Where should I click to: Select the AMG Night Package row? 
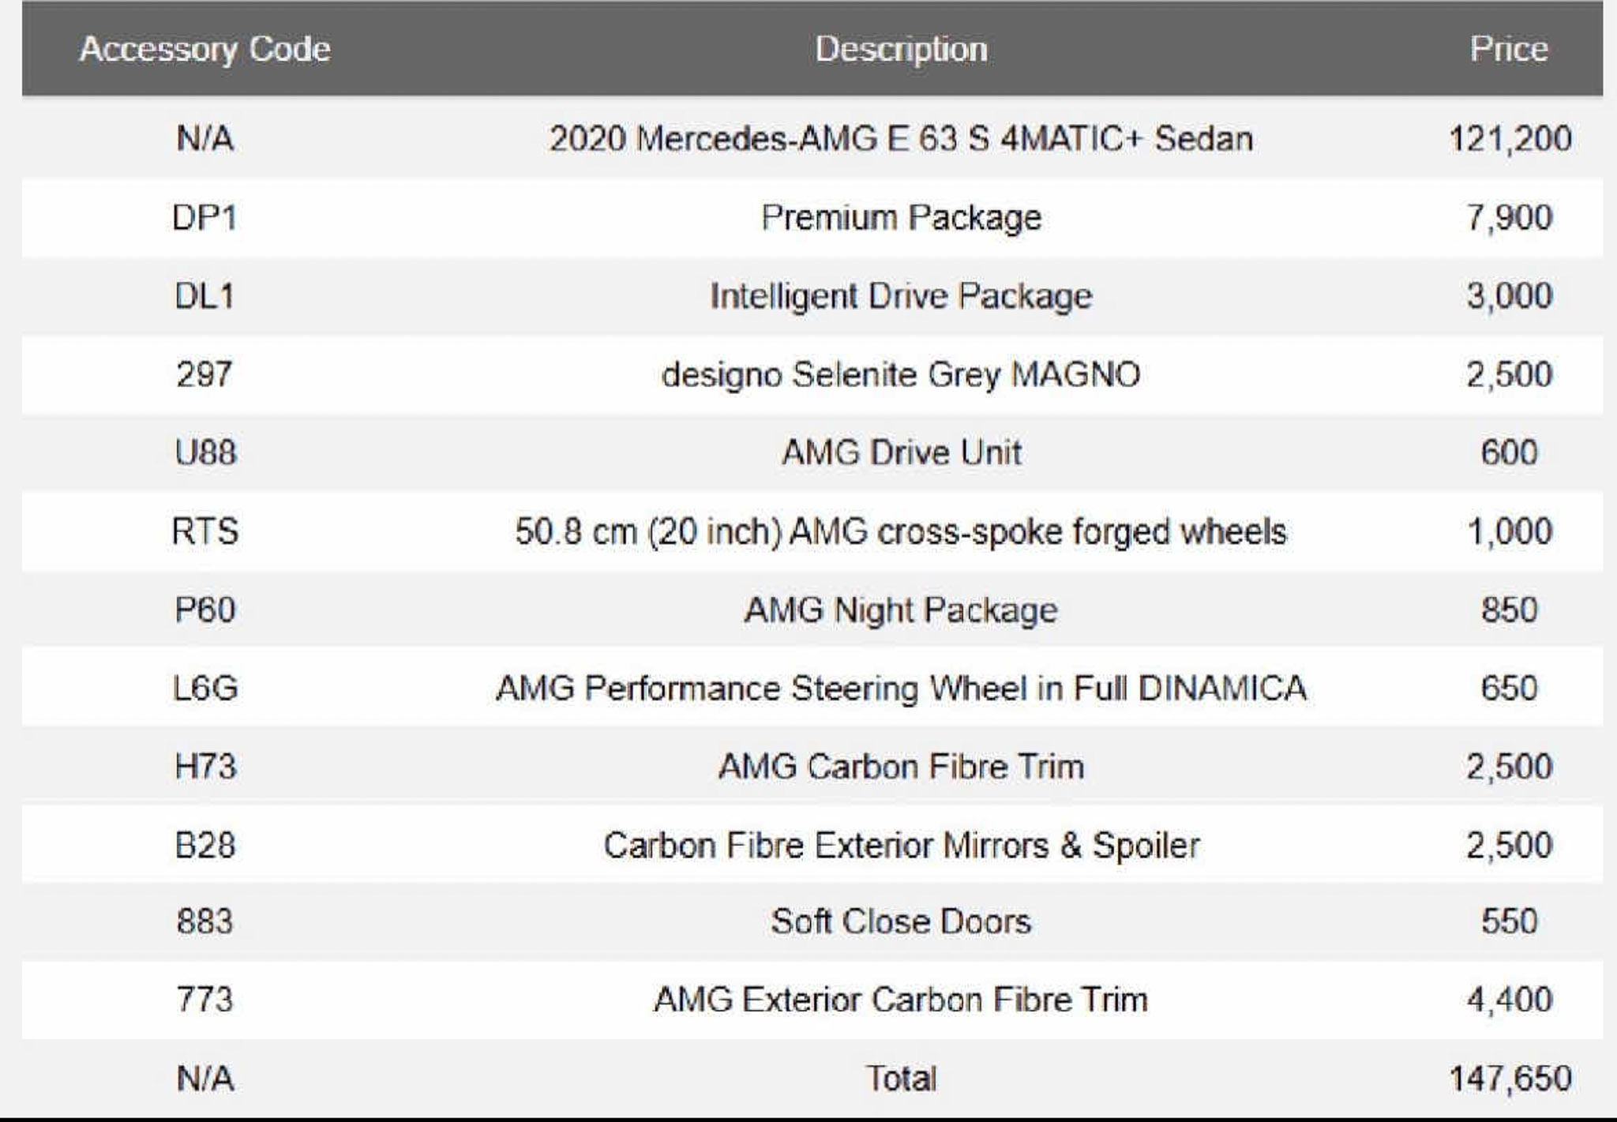(812, 610)
